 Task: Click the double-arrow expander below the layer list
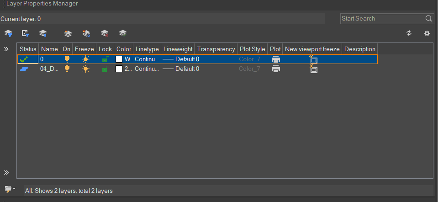point(6,172)
